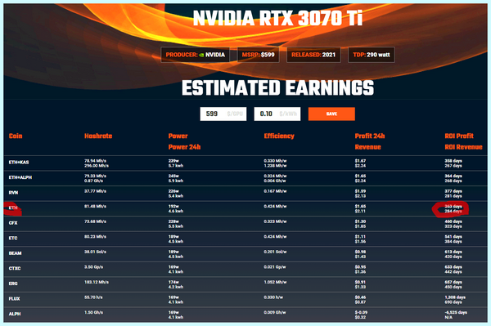This screenshot has width=491, height=326.
Task: Click ALPH's 1.50 Gh/s hashrate
Action: (93, 312)
